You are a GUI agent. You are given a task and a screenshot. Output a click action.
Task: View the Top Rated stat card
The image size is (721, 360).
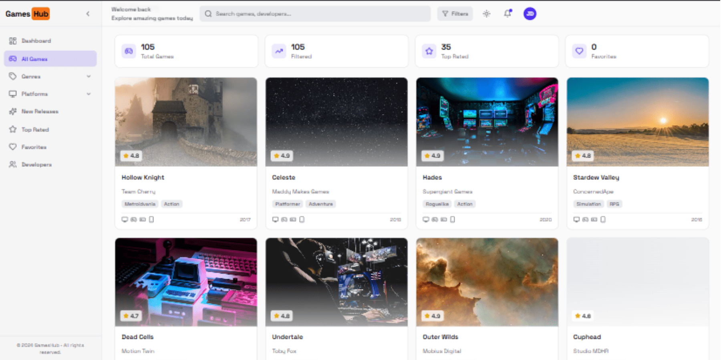pos(487,51)
